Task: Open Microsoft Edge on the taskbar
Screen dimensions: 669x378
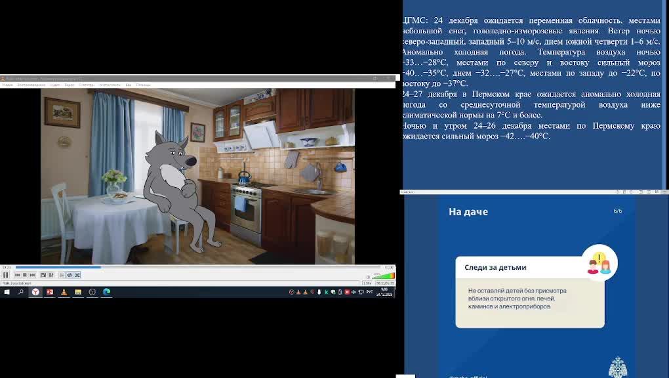Action: pos(106,292)
